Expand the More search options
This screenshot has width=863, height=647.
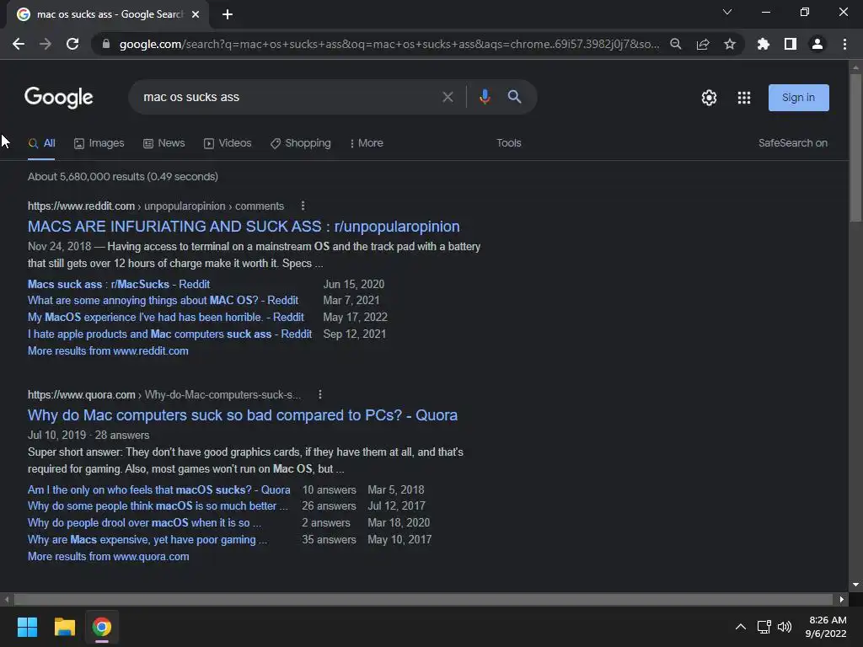(367, 143)
